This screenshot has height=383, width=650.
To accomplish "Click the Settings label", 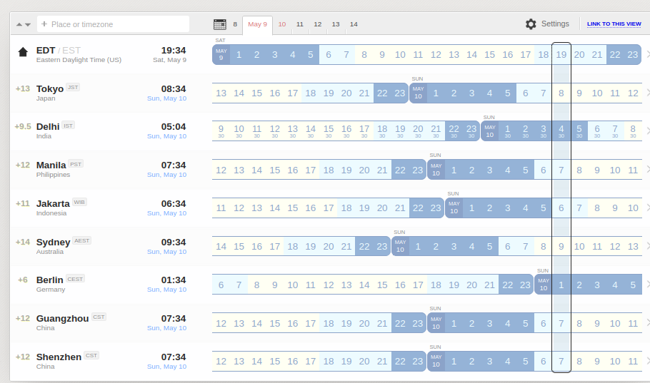I will 555,24.
